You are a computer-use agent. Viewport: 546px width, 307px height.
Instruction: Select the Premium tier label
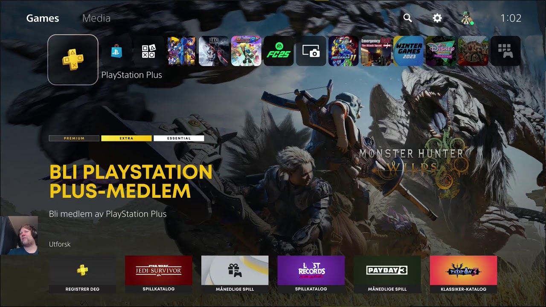click(x=74, y=138)
